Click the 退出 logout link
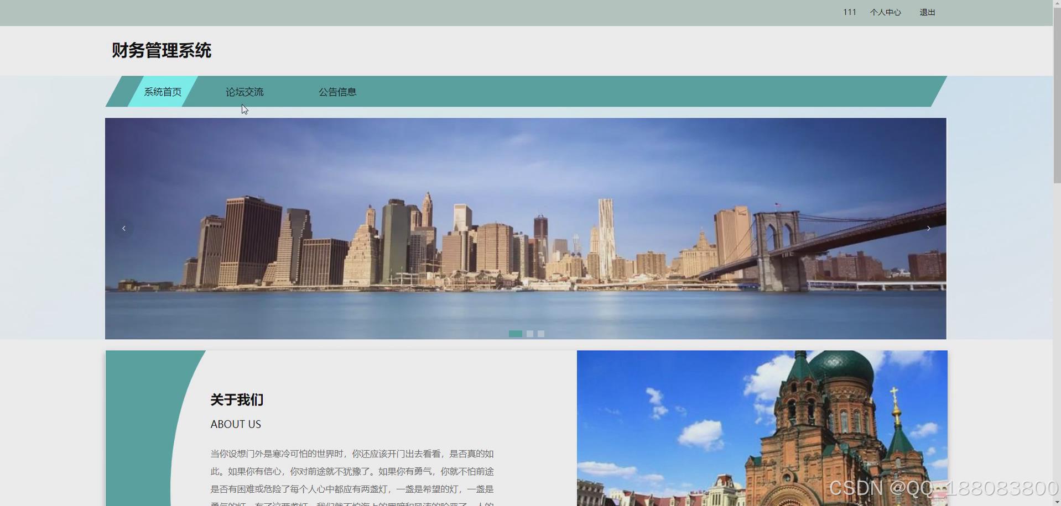The height and width of the screenshot is (506, 1061). pyautogui.click(x=927, y=12)
